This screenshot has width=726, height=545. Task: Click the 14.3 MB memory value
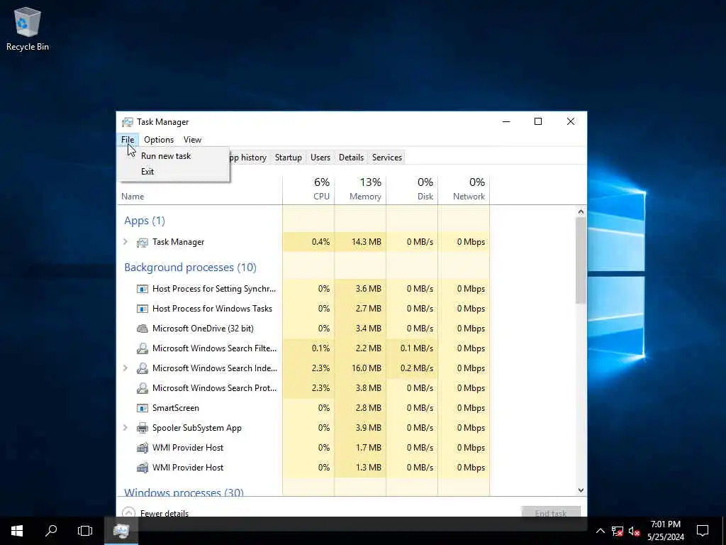click(x=367, y=242)
